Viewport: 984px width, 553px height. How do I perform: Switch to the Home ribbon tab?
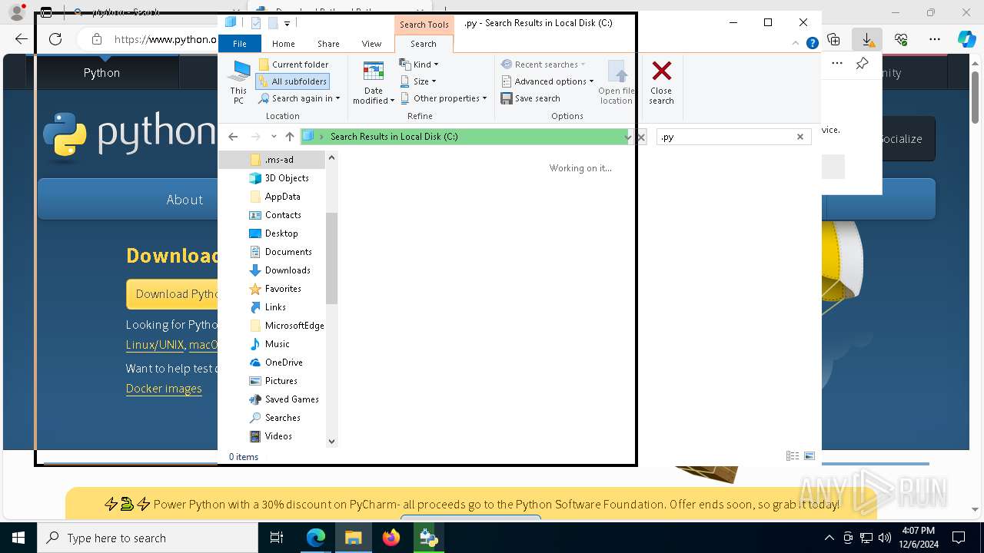(x=283, y=44)
